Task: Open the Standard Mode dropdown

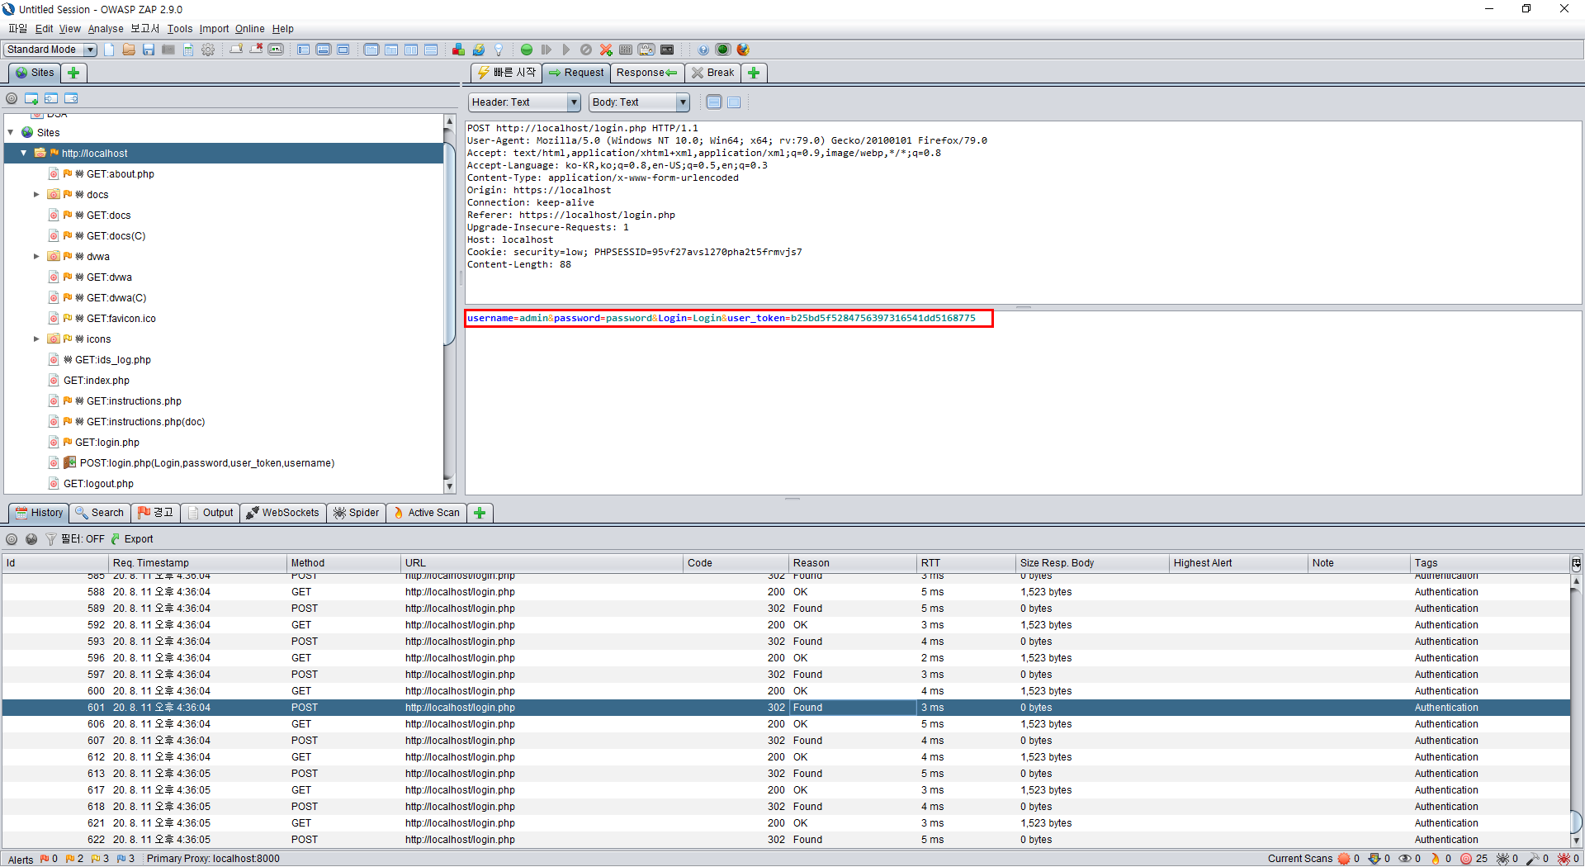Action: [x=50, y=50]
